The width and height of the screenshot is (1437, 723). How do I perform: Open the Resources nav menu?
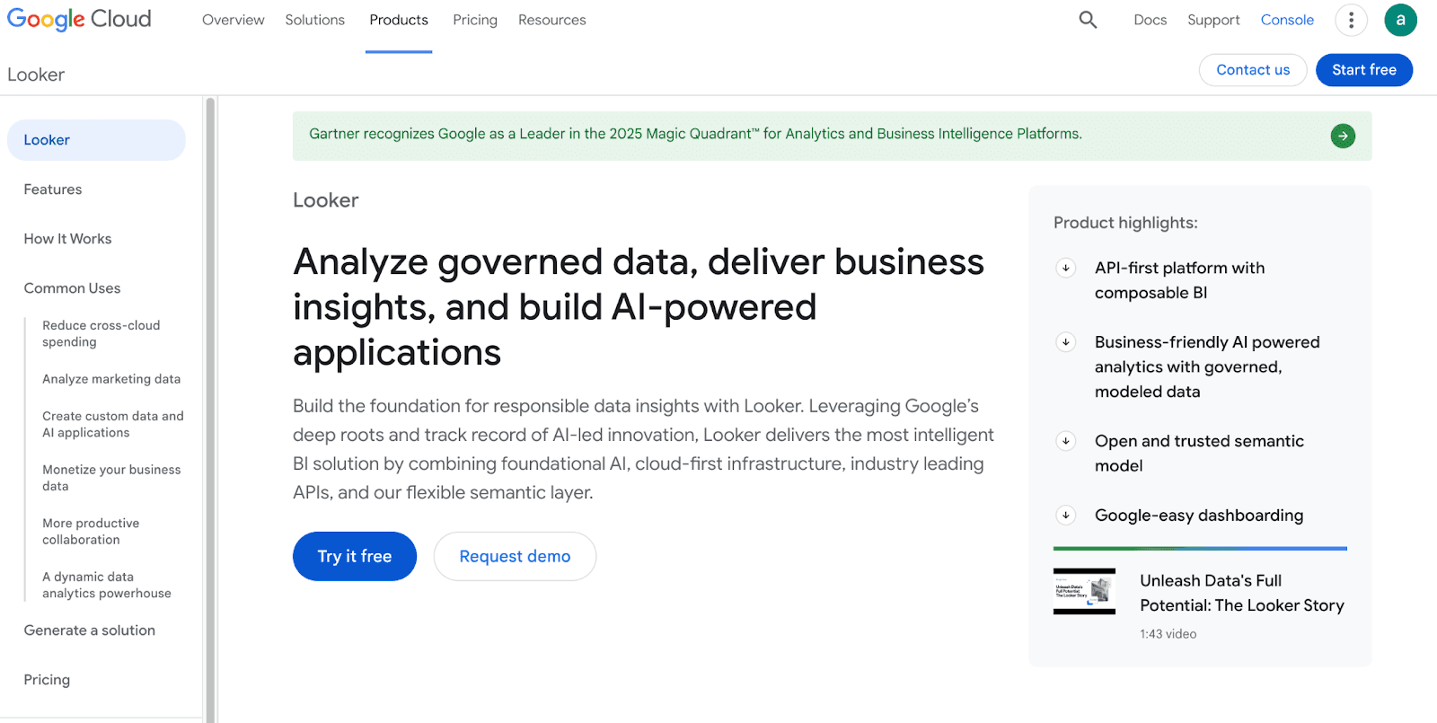pos(552,20)
